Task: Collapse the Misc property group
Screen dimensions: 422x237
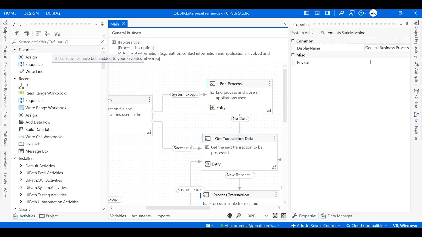Action: 293,55
